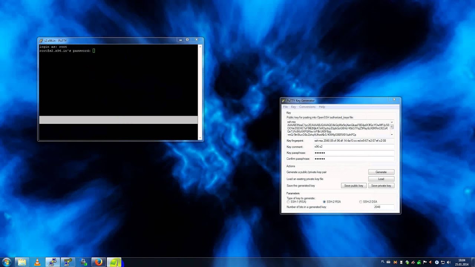Minimize the PuTTY terminal window
475x267 pixels.
point(180,40)
